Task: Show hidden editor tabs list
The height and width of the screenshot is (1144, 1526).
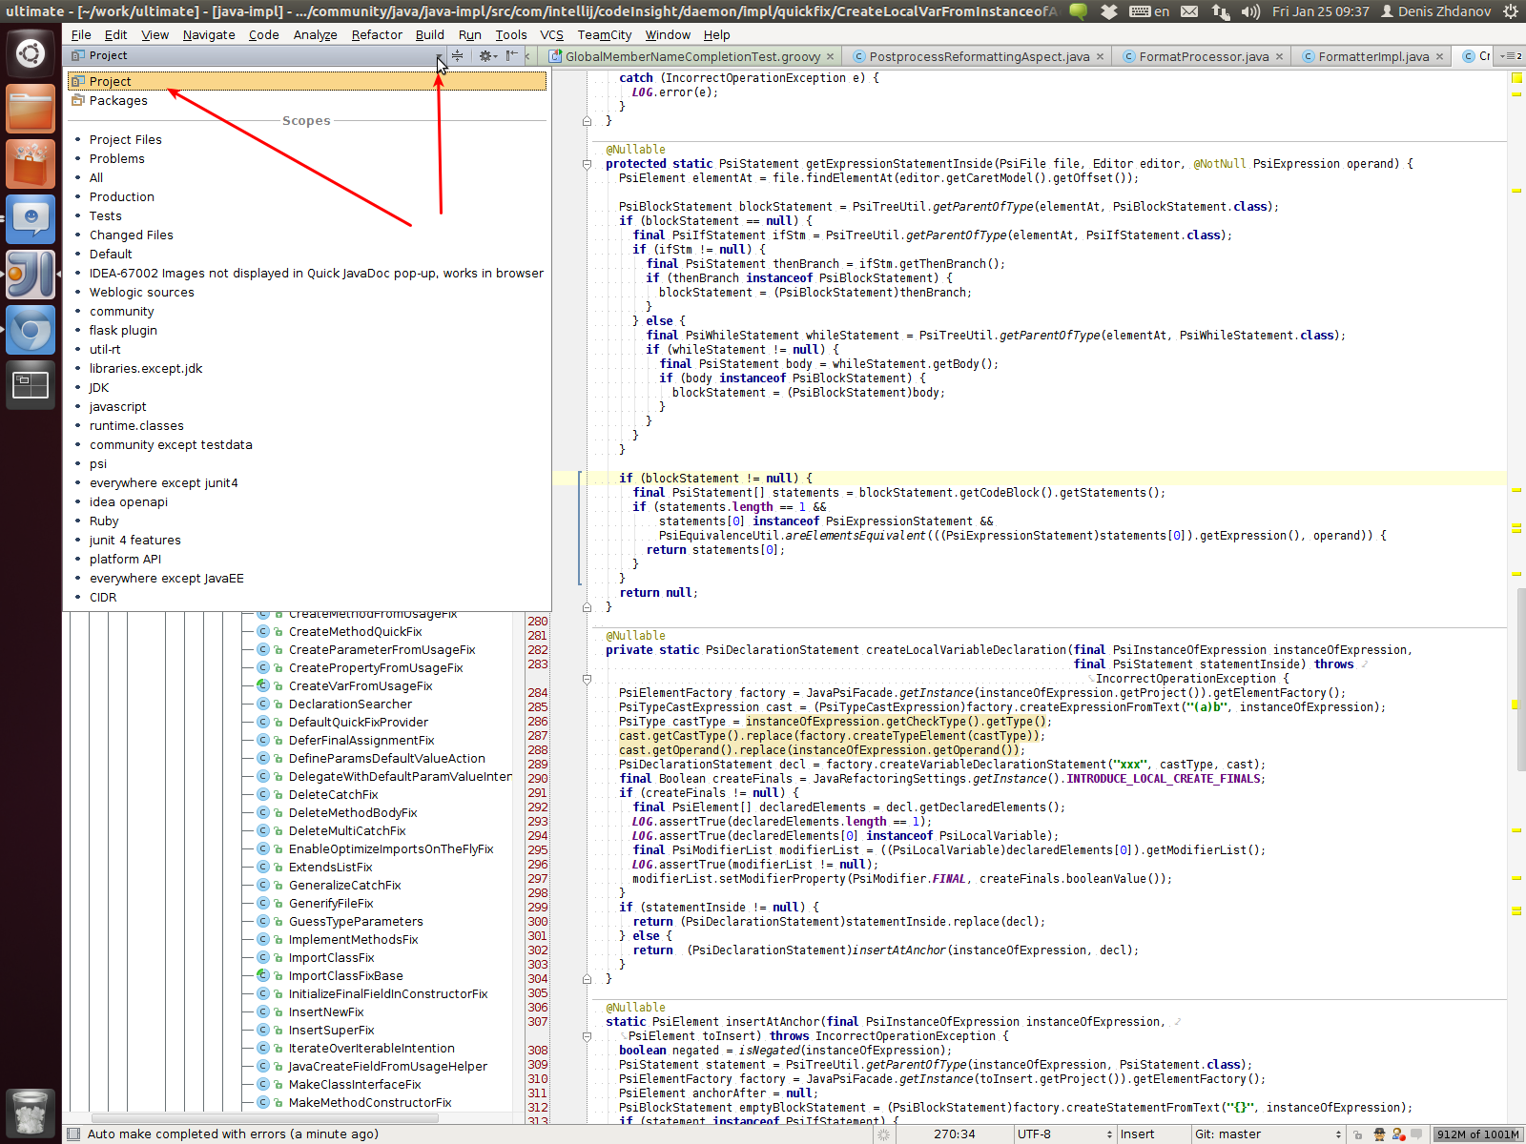Action: click(1510, 56)
